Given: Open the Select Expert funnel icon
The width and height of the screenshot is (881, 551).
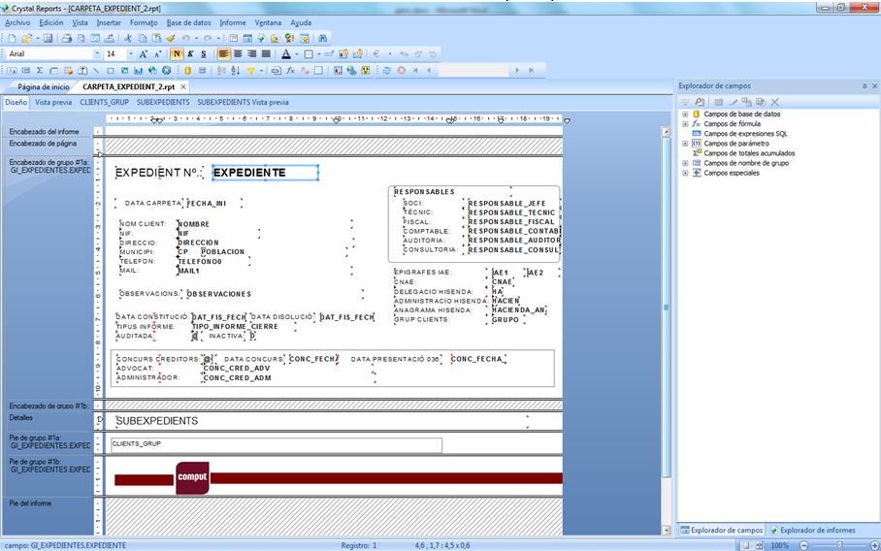Looking at the screenshot, I should [251, 70].
